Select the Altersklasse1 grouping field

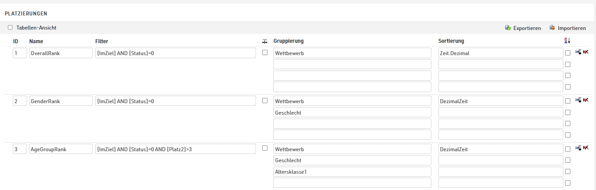click(x=352, y=171)
